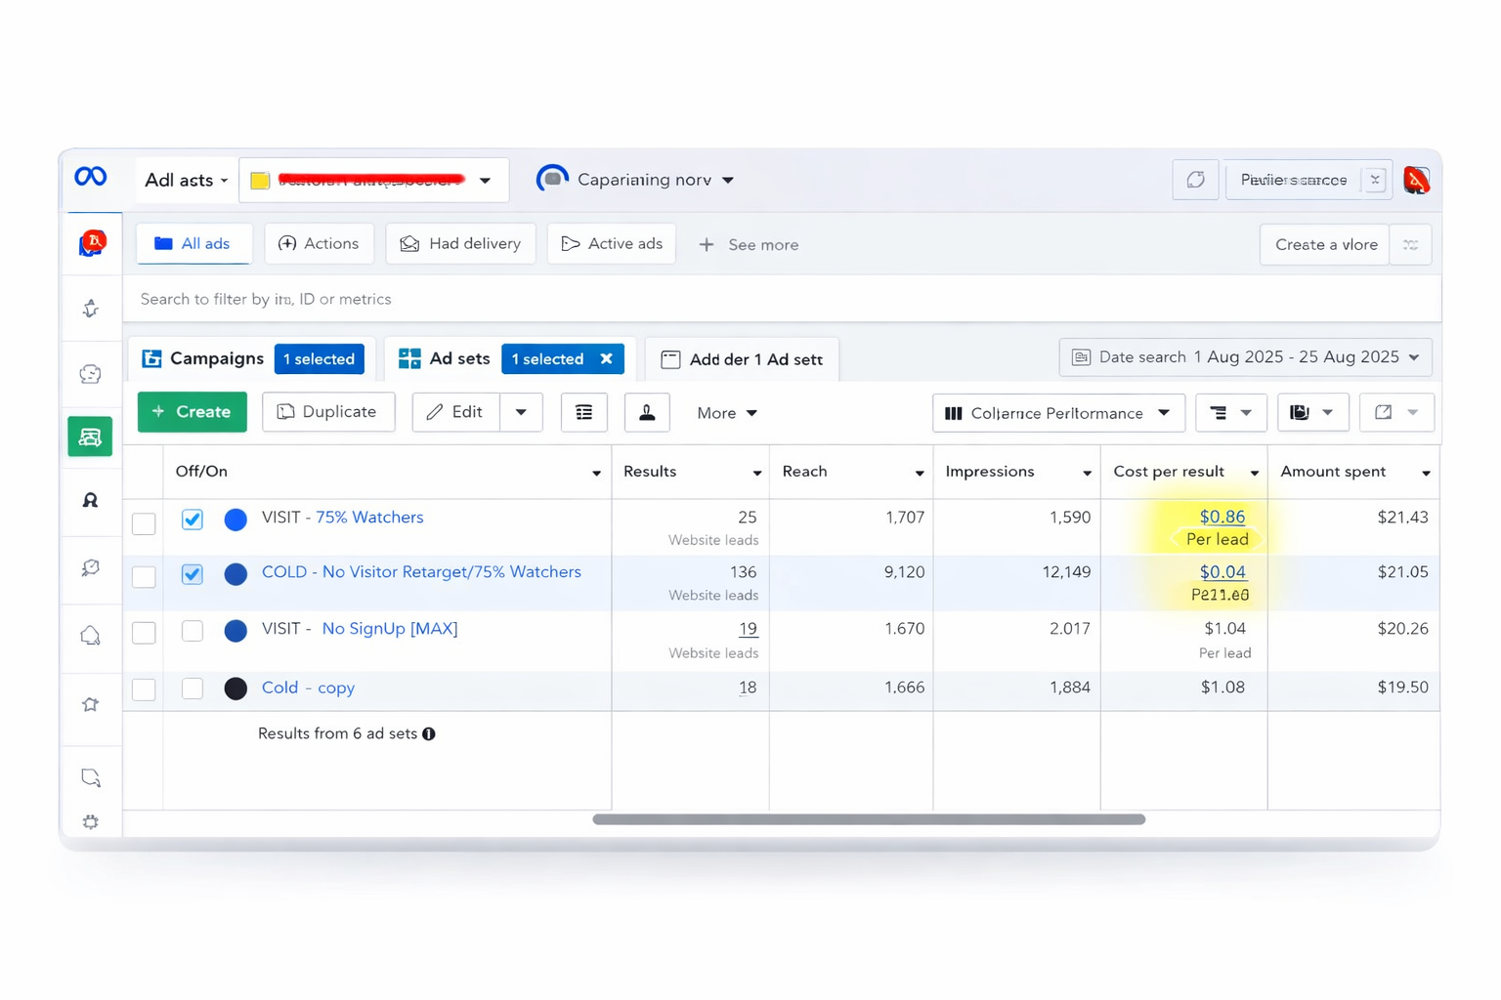Open the Date search date range dropdown
Screen dimensions: 1501x1000
tap(1245, 356)
